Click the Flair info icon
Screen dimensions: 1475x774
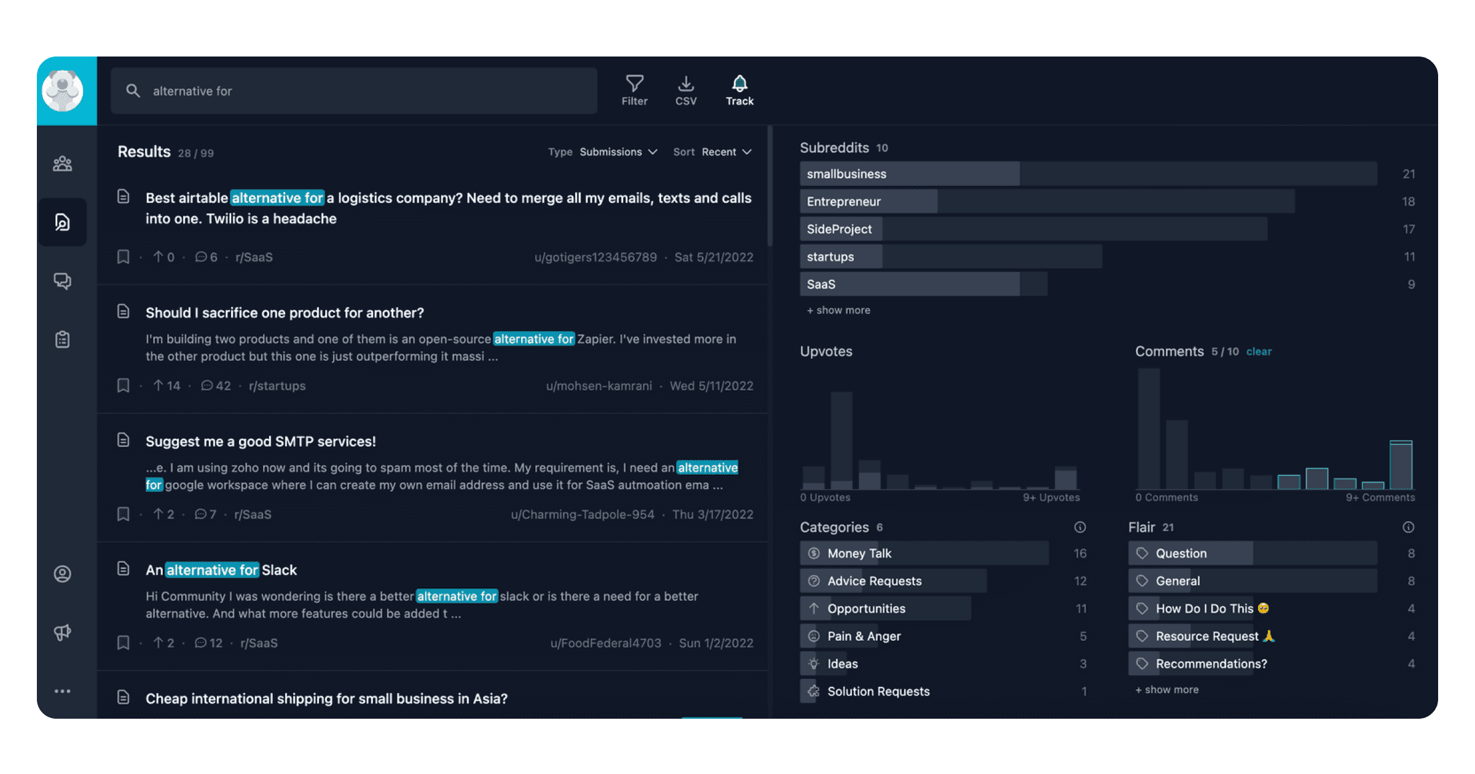point(1409,527)
